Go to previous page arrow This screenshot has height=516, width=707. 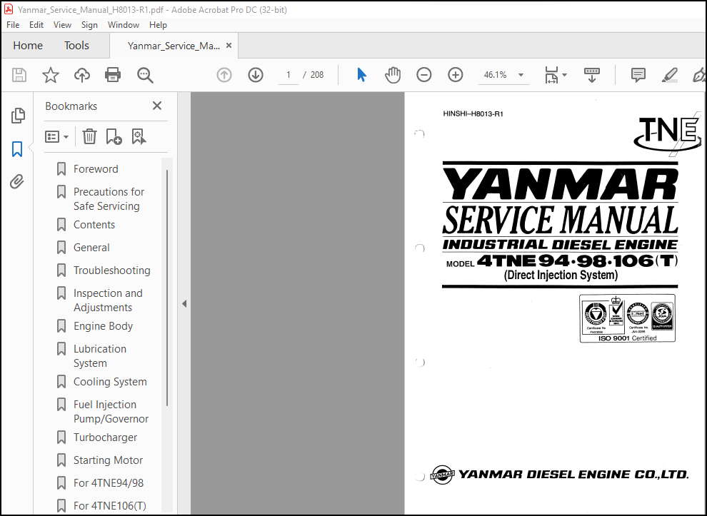(224, 75)
